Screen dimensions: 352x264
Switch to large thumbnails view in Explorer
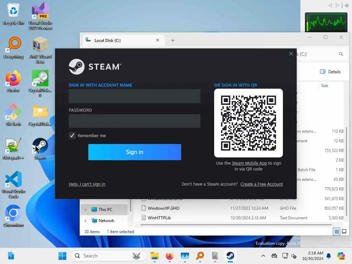coord(344,231)
